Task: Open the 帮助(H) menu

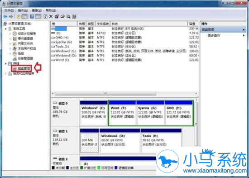Action: pos(51,10)
